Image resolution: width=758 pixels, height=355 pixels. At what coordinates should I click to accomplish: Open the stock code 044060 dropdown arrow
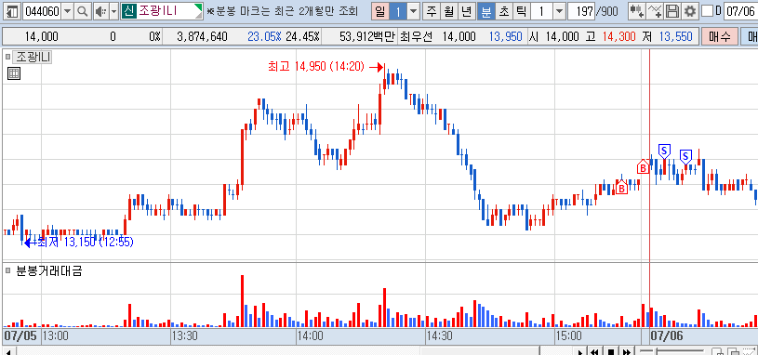[68, 11]
